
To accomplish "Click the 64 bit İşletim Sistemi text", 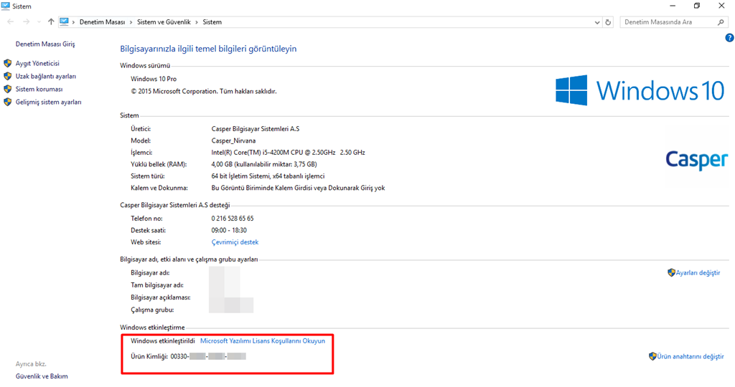I will pyautogui.click(x=268, y=176).
